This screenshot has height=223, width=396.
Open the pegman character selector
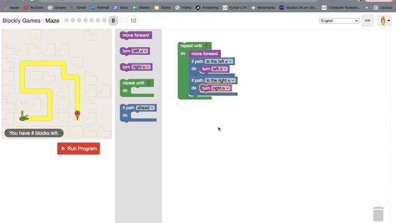[385, 20]
